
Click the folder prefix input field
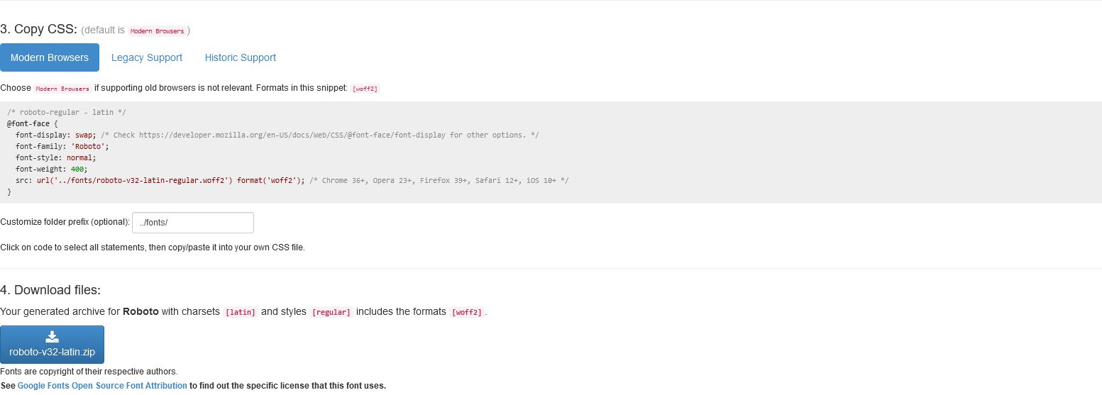pos(193,223)
